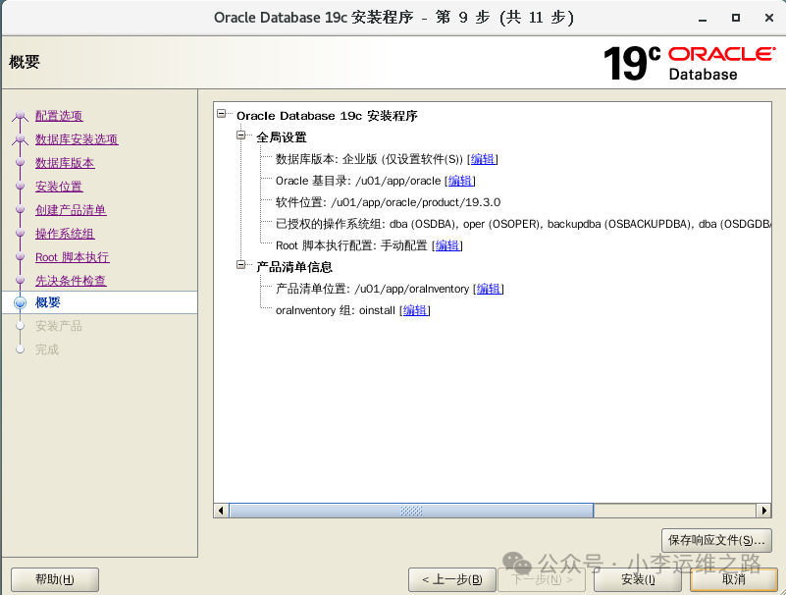Click the horizontal scrollbar thumb
786x595 pixels.
[411, 511]
